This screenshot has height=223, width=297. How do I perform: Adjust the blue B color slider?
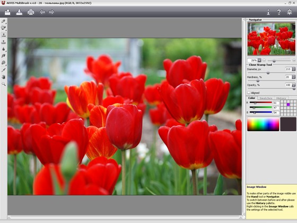[261, 113]
